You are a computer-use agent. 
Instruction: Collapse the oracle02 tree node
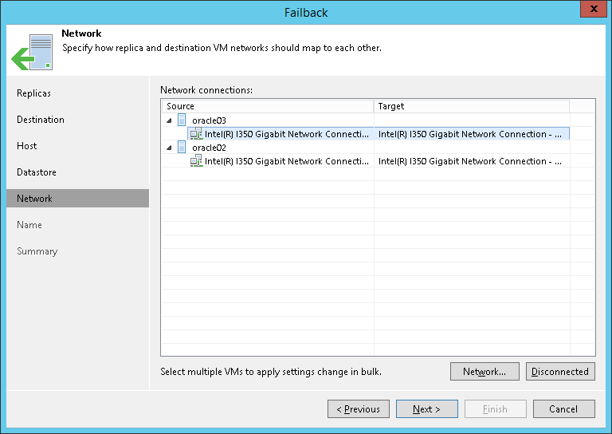pos(169,148)
